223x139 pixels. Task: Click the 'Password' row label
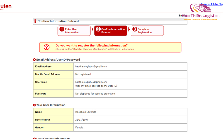(x=41, y=94)
